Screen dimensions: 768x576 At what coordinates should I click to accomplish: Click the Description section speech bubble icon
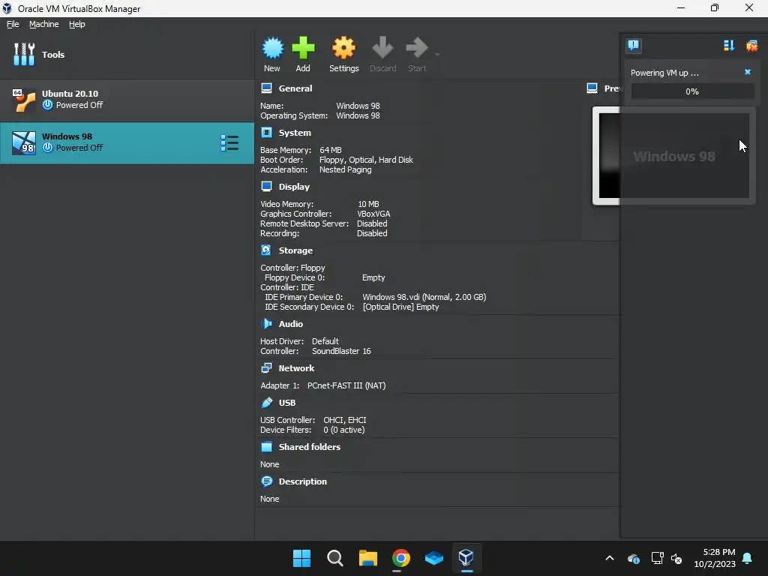click(x=266, y=481)
